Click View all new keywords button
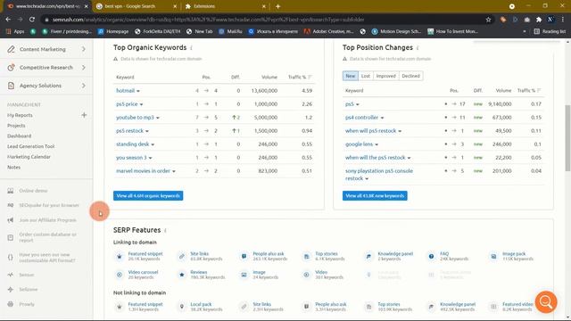Image resolution: width=571 pixels, height=321 pixels. click(375, 196)
